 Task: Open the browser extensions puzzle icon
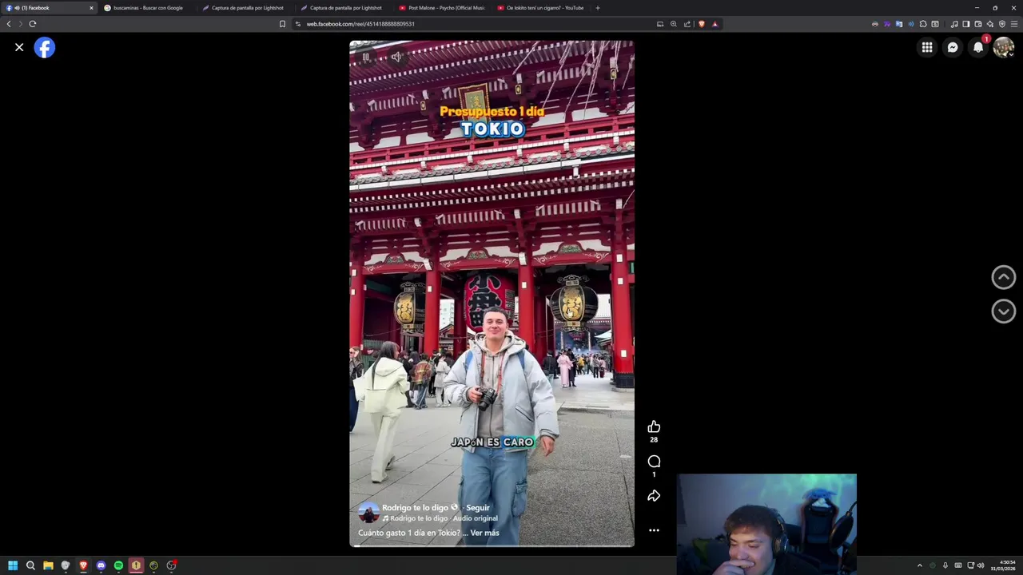coord(923,24)
